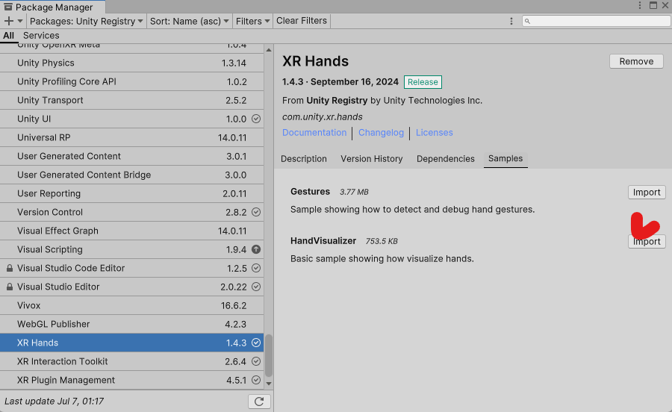The image size is (672, 412).
Task: Select Universal RP package
Action: coord(131,137)
